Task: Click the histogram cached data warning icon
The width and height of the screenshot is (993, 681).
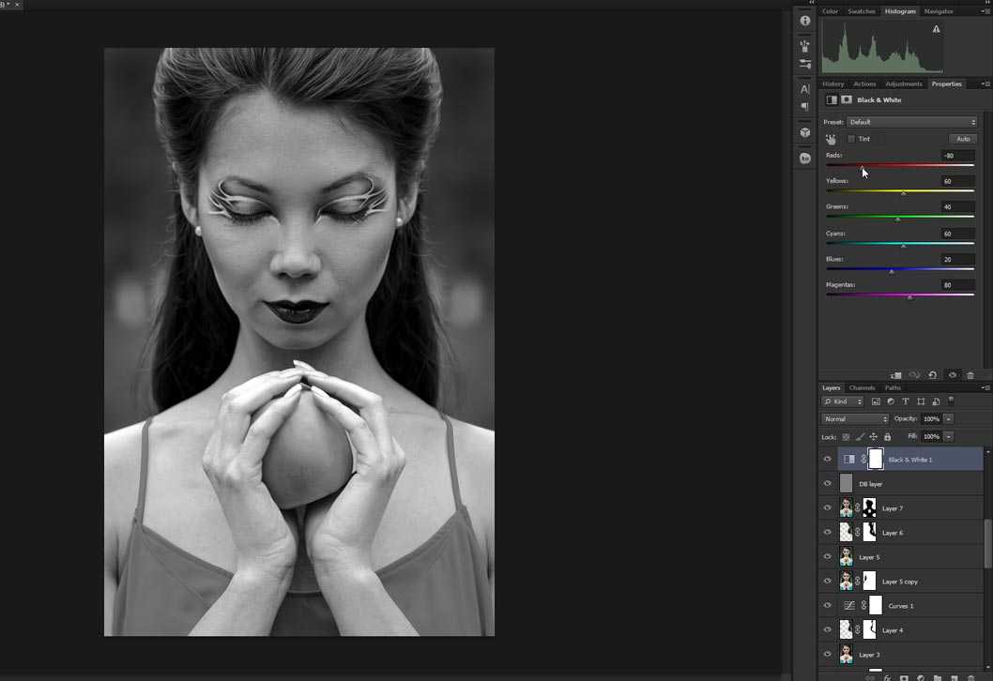Action: coord(936,29)
